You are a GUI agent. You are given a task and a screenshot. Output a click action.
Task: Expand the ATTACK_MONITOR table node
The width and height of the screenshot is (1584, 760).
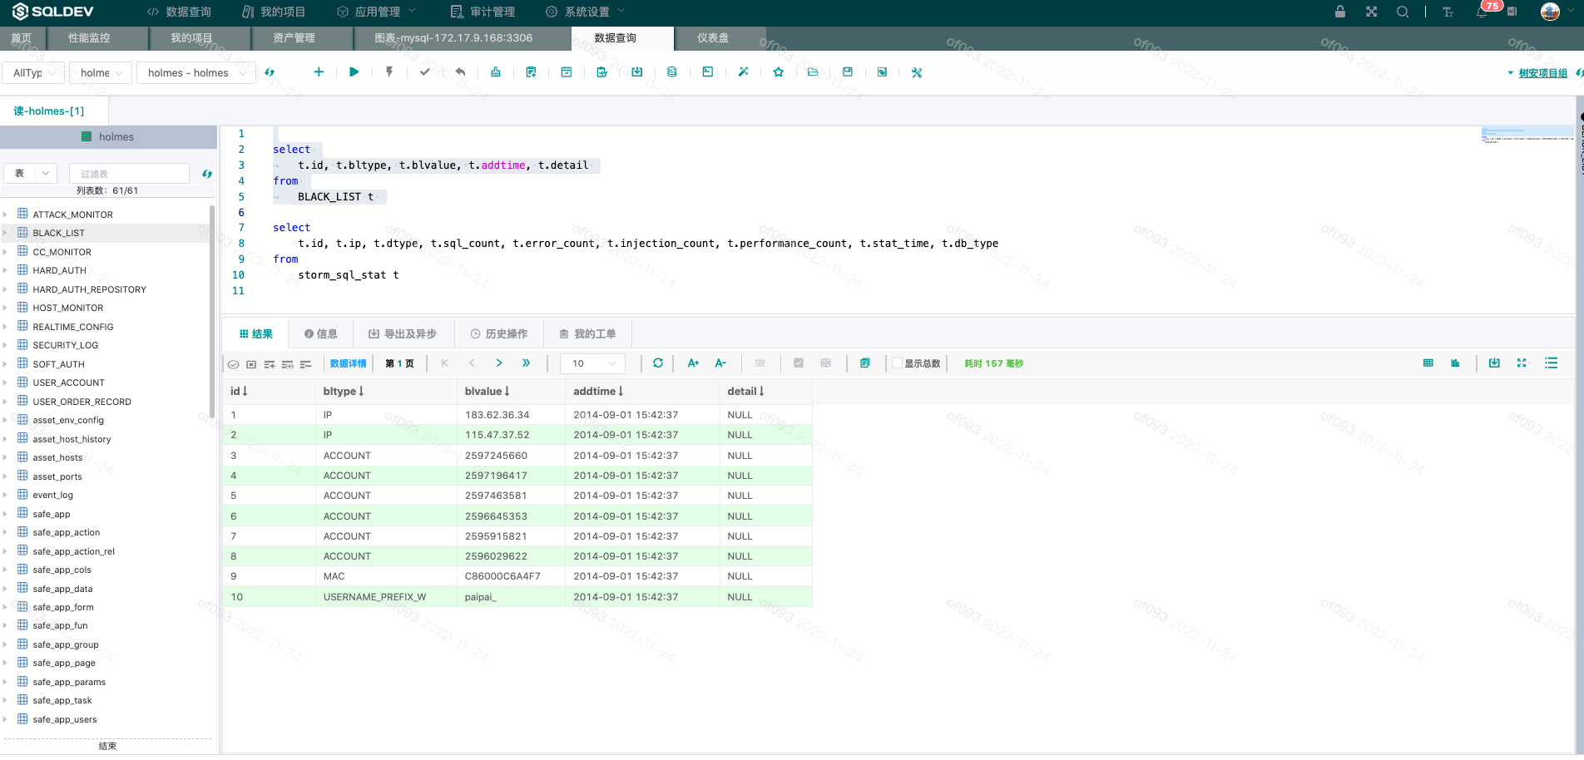coord(5,215)
